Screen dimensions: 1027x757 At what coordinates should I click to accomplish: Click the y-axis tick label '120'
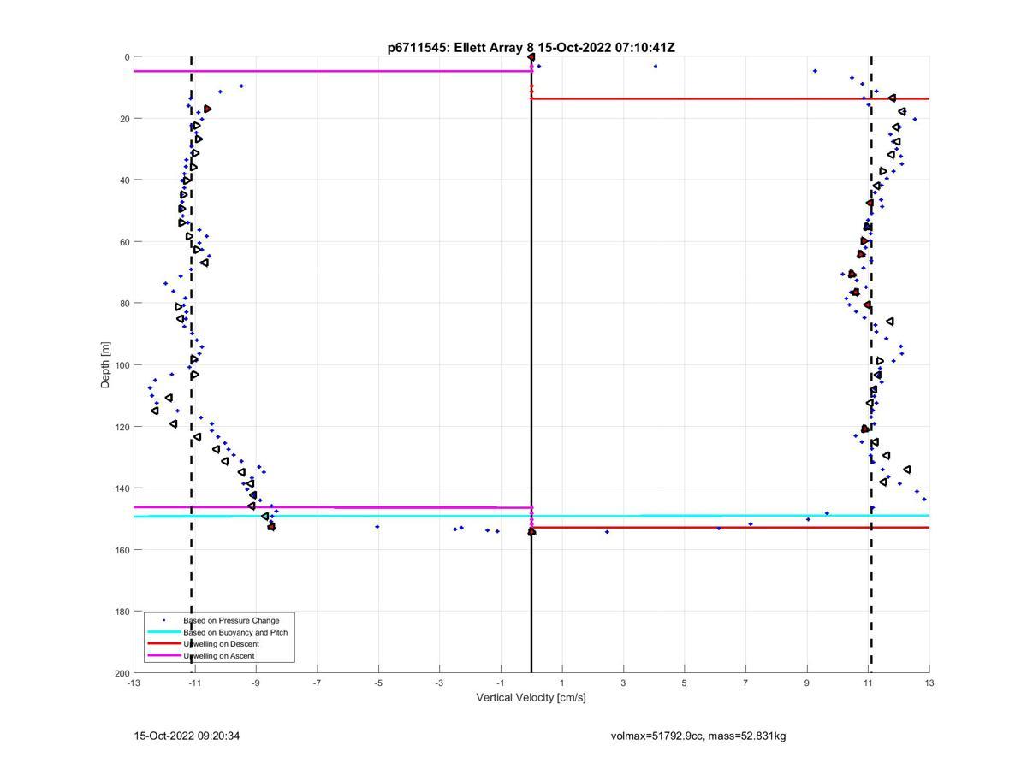[x=121, y=427]
